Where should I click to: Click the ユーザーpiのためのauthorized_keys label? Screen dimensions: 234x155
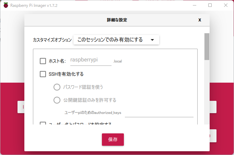coord(93,112)
